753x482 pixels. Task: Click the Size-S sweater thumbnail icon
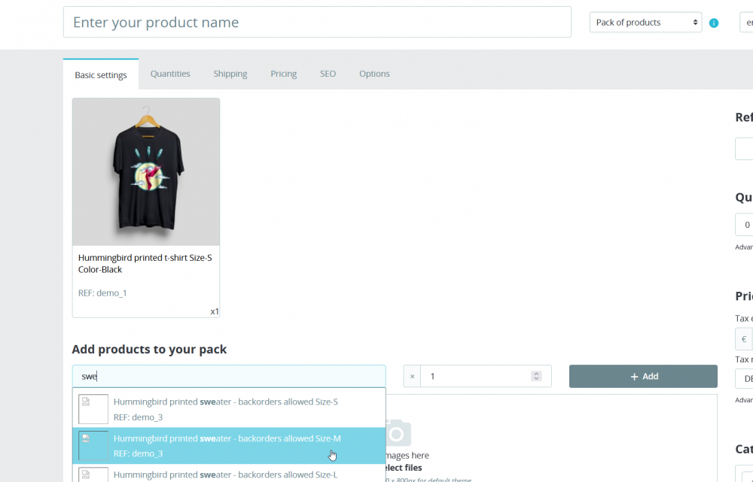click(93, 409)
